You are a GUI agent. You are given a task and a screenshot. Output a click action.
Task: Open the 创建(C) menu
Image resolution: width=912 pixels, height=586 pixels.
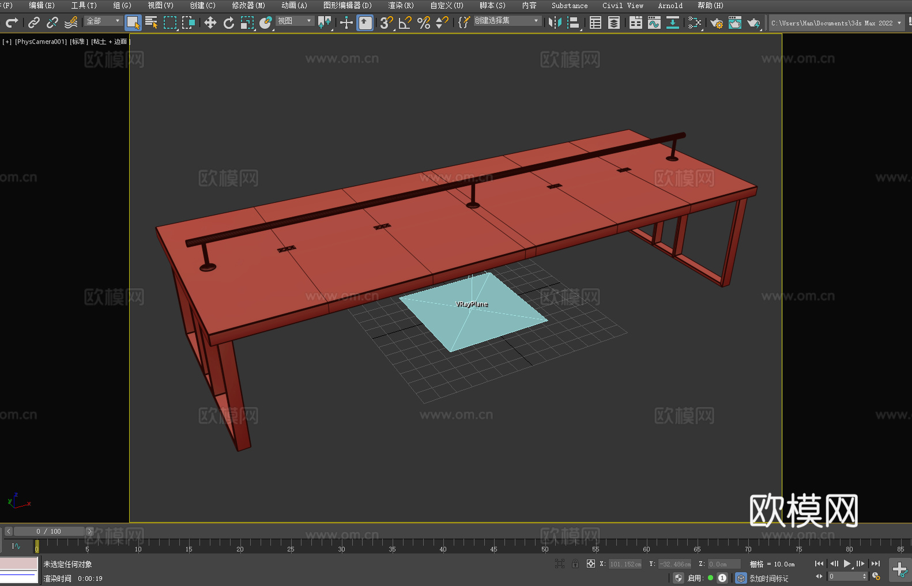click(x=202, y=5)
